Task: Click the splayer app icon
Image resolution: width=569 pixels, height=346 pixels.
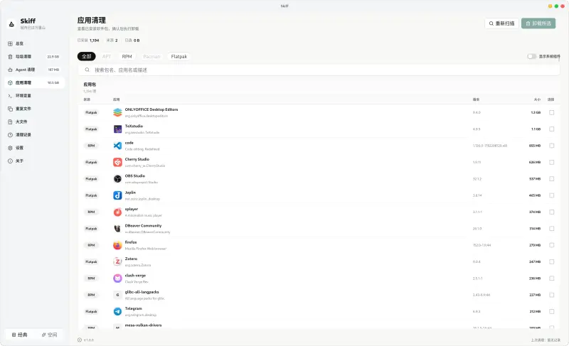Action: tap(117, 212)
